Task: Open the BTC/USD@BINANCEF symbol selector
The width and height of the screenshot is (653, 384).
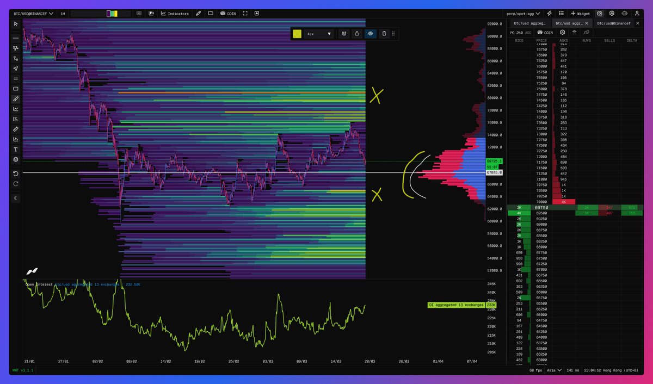Action: tap(33, 13)
